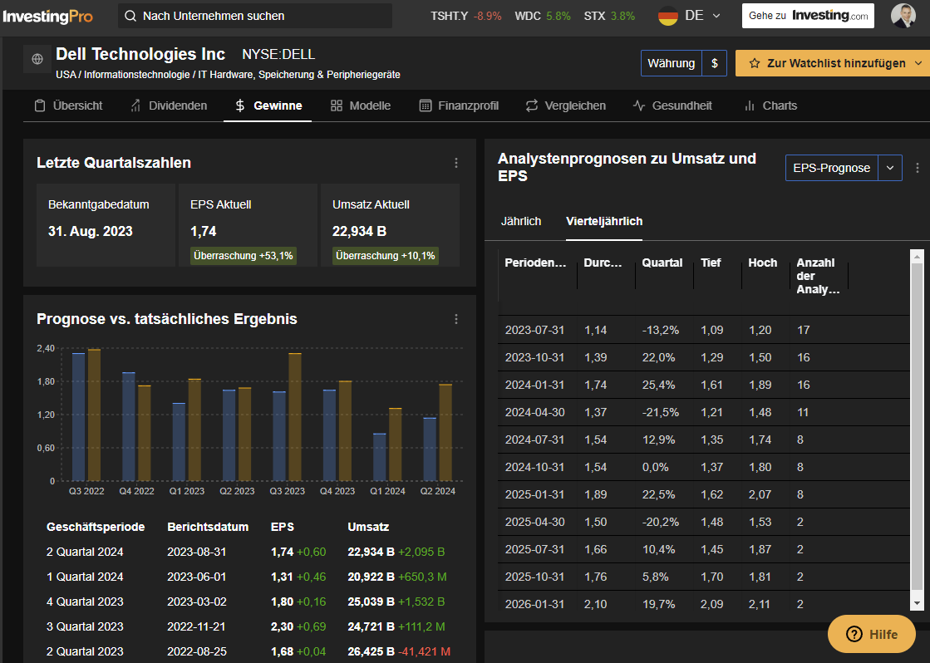Click the 2024-04-30 period row

tap(703, 412)
